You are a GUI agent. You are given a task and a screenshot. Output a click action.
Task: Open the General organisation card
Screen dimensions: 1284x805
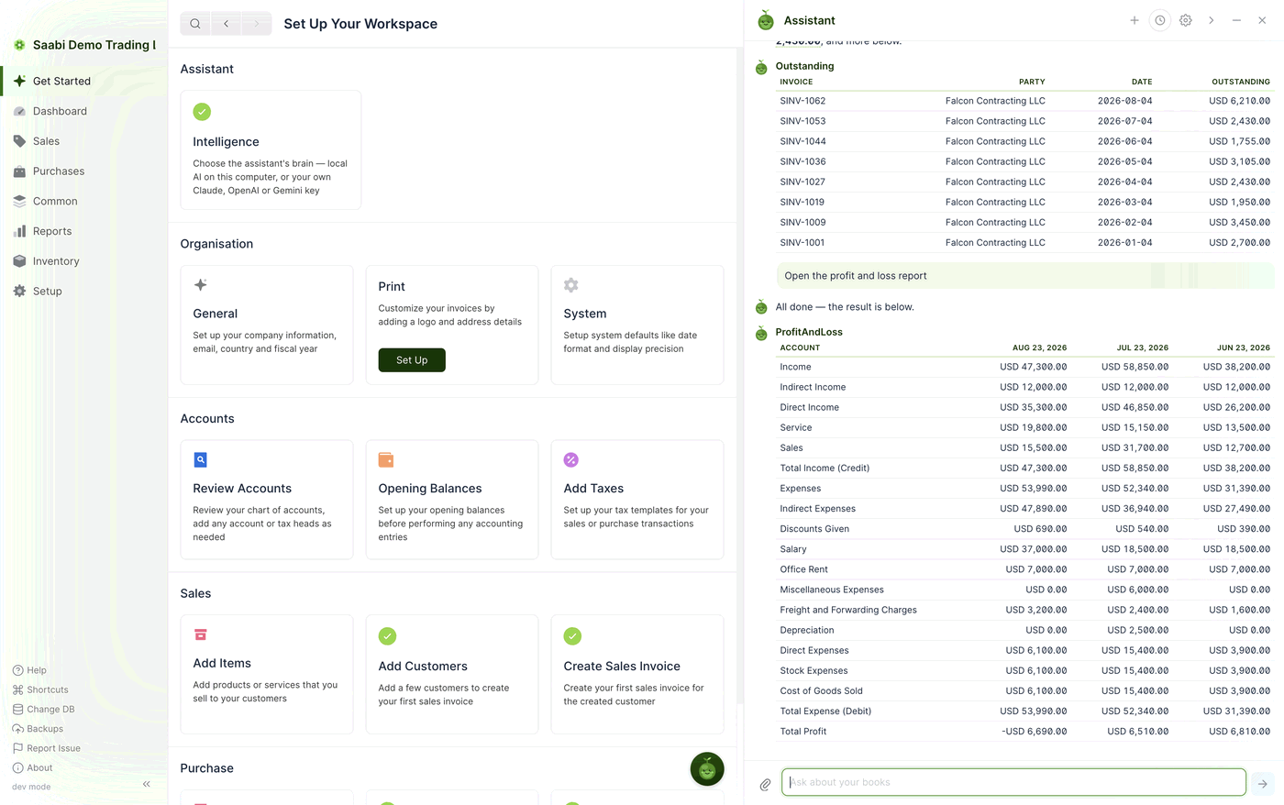pyautogui.click(x=267, y=325)
